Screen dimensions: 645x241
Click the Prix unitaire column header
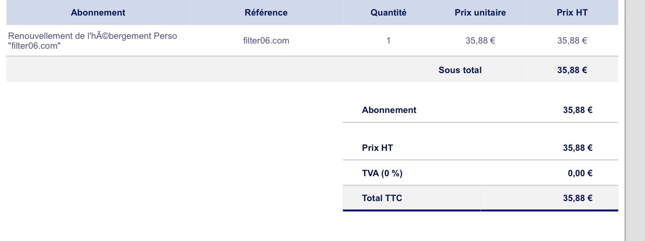point(480,13)
